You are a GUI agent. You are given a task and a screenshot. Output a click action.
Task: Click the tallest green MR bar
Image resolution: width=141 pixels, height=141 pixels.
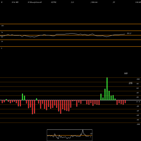click(107, 89)
